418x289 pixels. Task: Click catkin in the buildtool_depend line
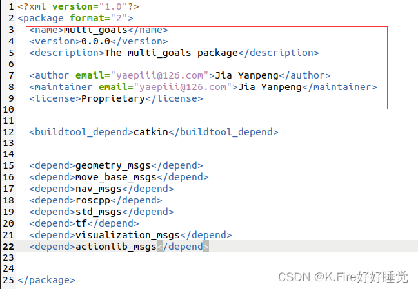(x=151, y=132)
